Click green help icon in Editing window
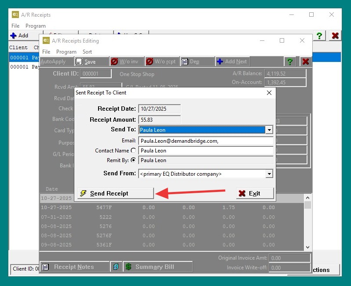The height and width of the screenshot is (286, 351). point(290,62)
